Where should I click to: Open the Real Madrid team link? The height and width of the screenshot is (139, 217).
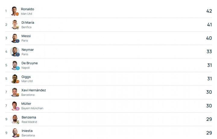click(29, 122)
